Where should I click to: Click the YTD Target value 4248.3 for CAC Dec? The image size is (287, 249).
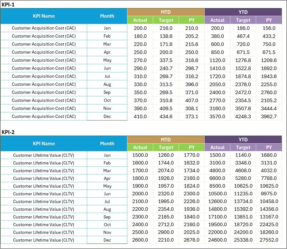tap(243, 116)
